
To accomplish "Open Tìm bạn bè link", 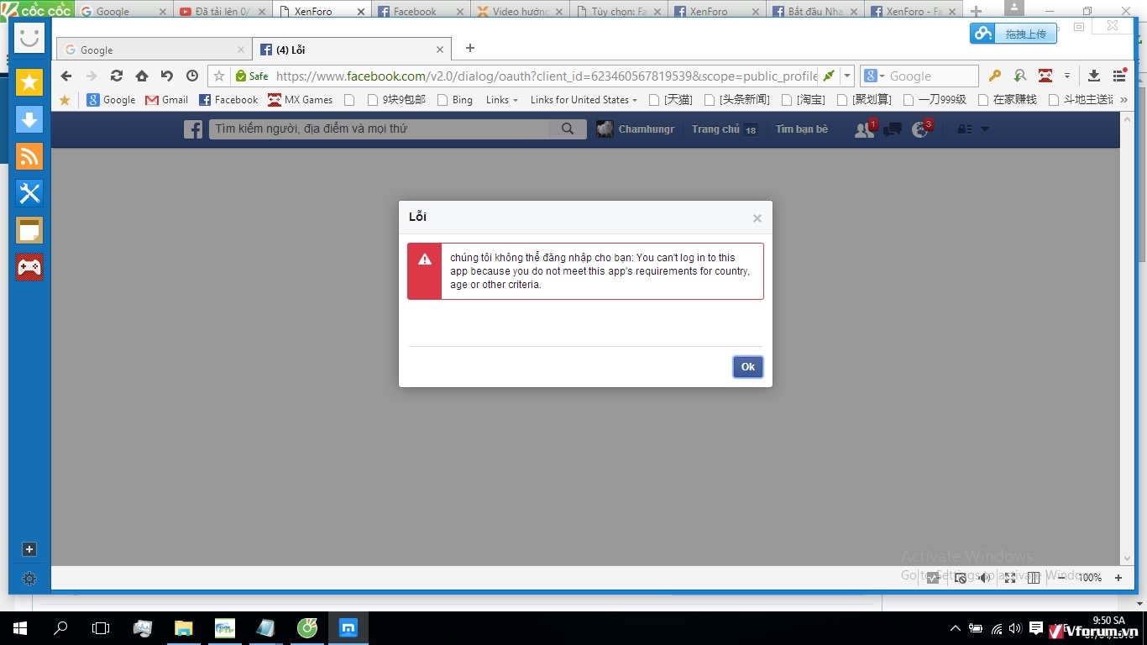I will tap(802, 129).
